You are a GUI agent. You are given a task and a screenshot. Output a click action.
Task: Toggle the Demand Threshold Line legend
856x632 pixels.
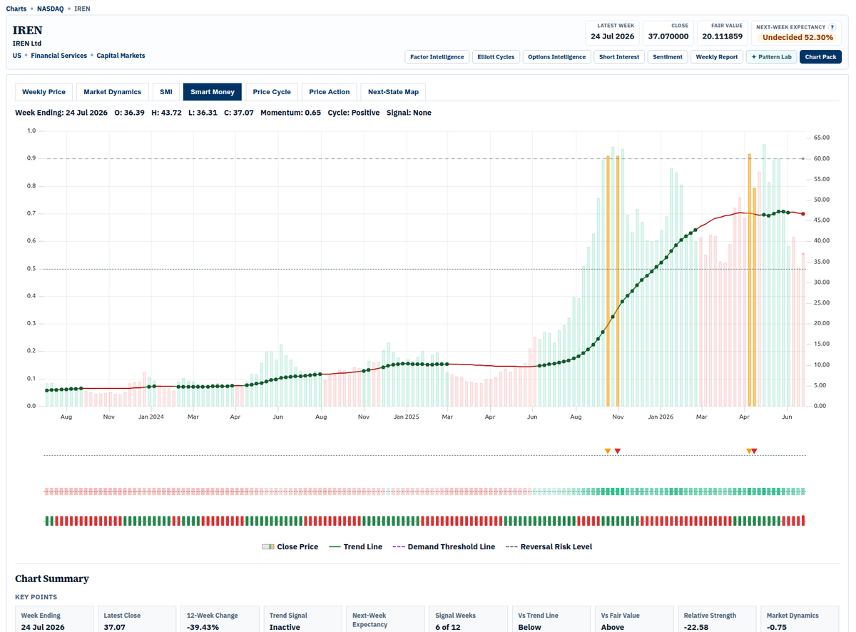pos(444,547)
